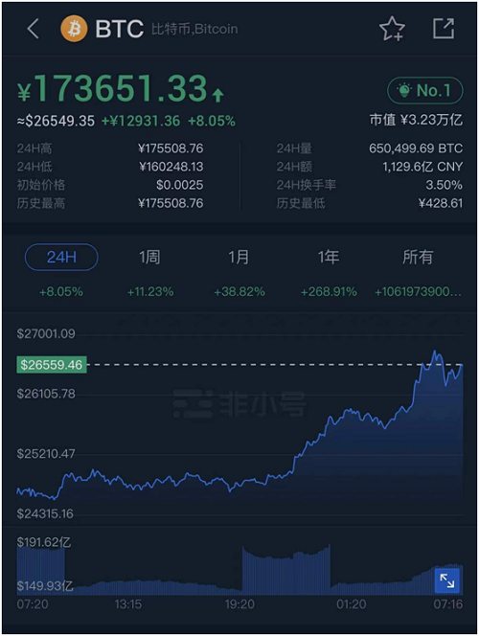The height and width of the screenshot is (636, 479).
Task: Tap the $191.62亿 volume label
Action: (x=44, y=542)
